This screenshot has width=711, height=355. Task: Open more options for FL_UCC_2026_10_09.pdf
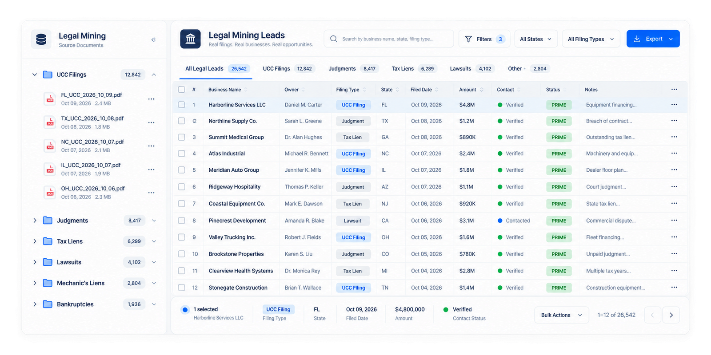[x=151, y=99]
